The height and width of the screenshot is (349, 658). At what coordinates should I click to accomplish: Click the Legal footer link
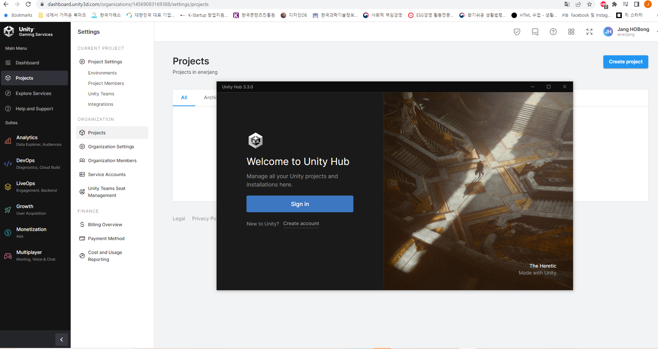tap(179, 219)
